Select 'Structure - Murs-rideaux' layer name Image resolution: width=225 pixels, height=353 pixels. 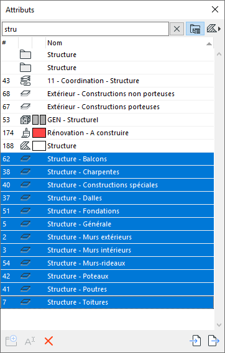[86, 263]
